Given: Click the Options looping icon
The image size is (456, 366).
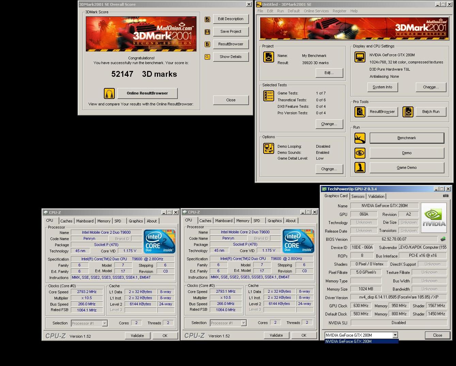Looking at the screenshot, I should click(269, 148).
